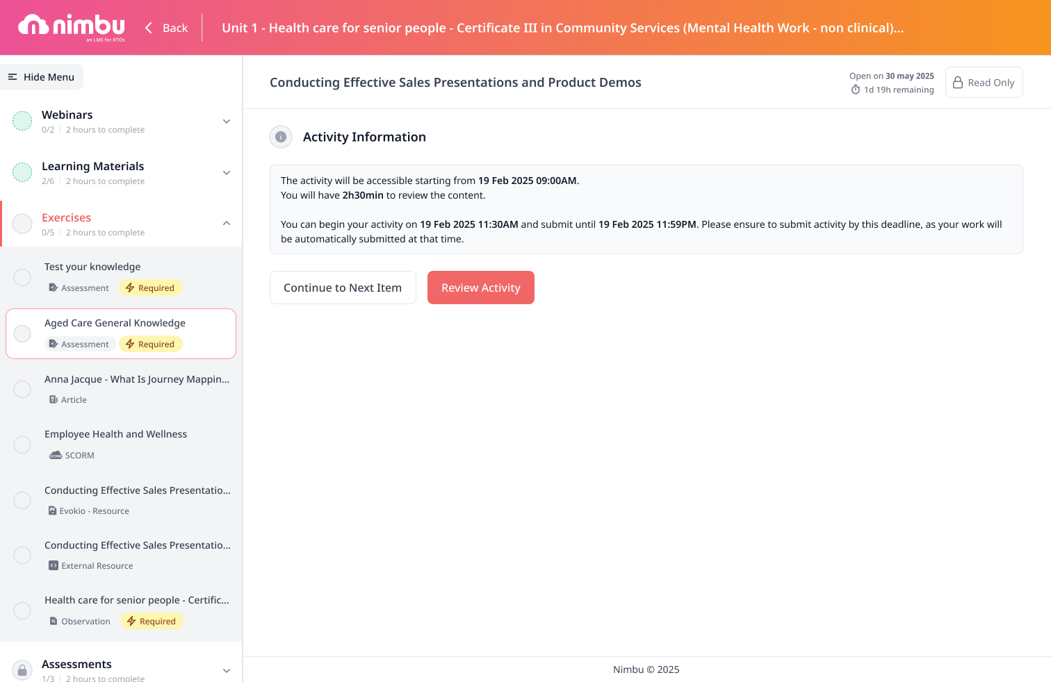Click the Article type icon
This screenshot has width=1051, height=682.
coord(54,399)
